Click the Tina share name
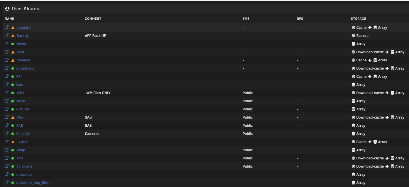Image resolution: width=409 pixels, height=187 pixels. 20,158
